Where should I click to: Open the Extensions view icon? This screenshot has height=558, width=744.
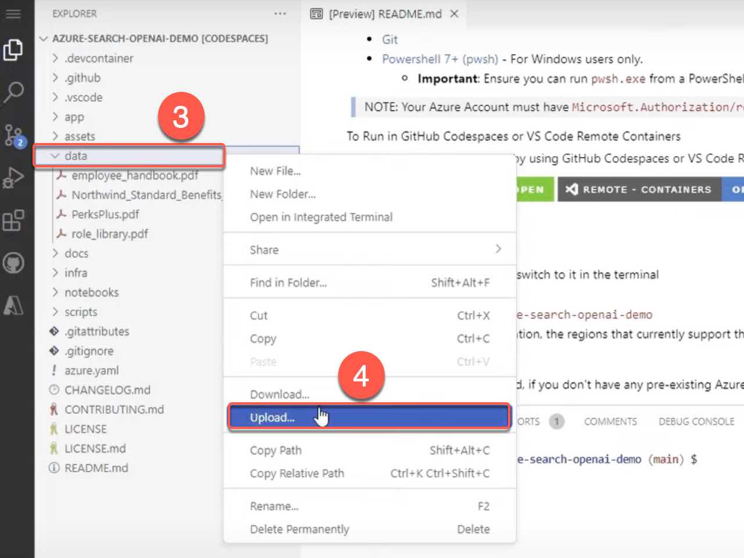point(13,221)
